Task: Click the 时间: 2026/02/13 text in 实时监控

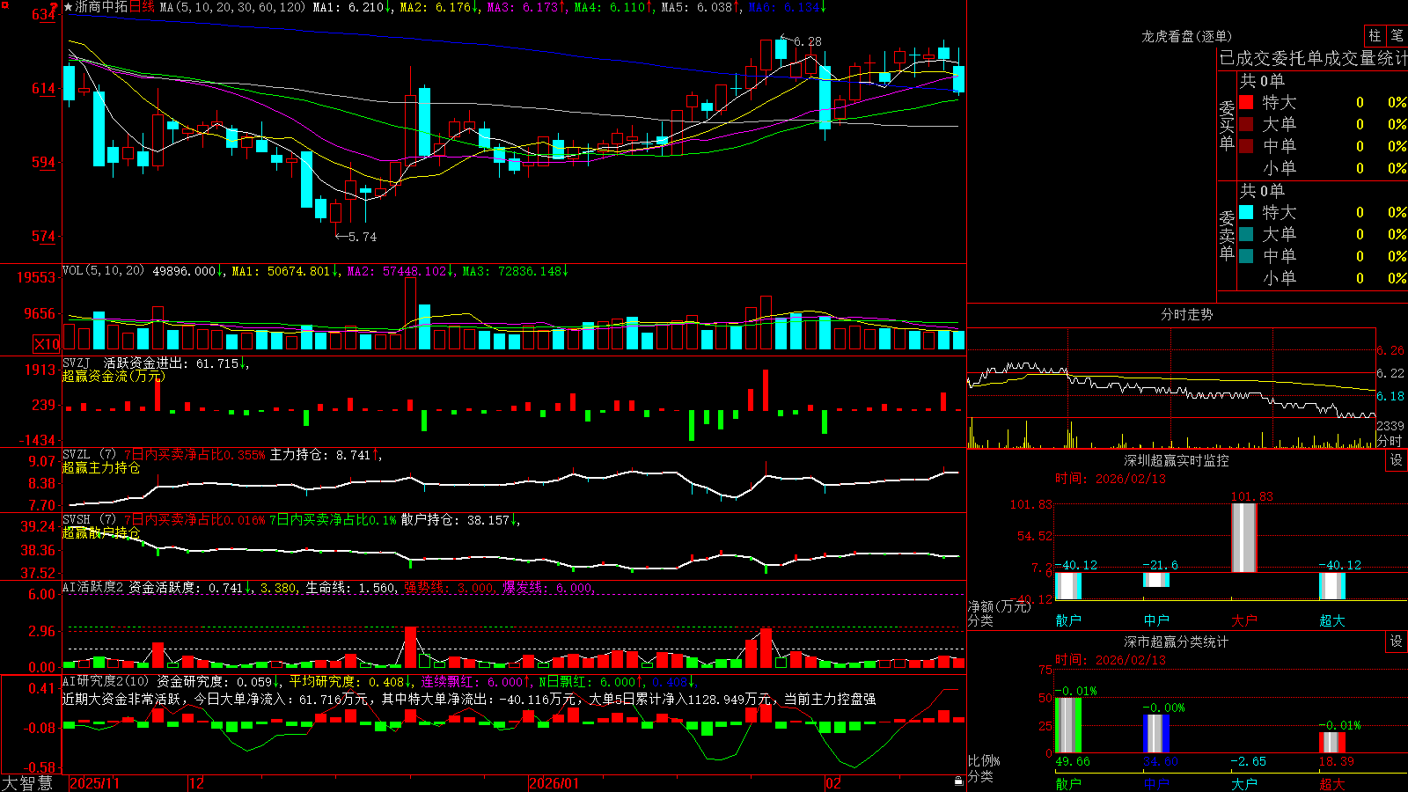Action: [x=1110, y=479]
